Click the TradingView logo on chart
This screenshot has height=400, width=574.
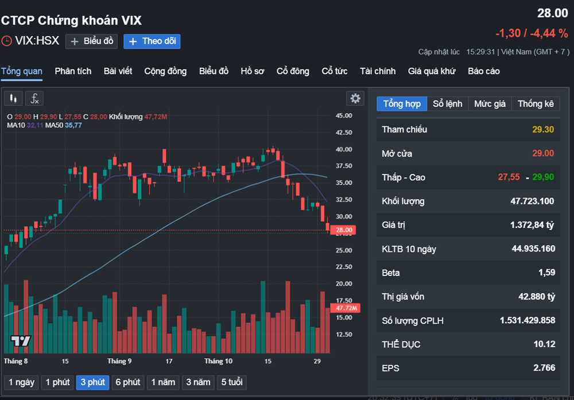21,340
